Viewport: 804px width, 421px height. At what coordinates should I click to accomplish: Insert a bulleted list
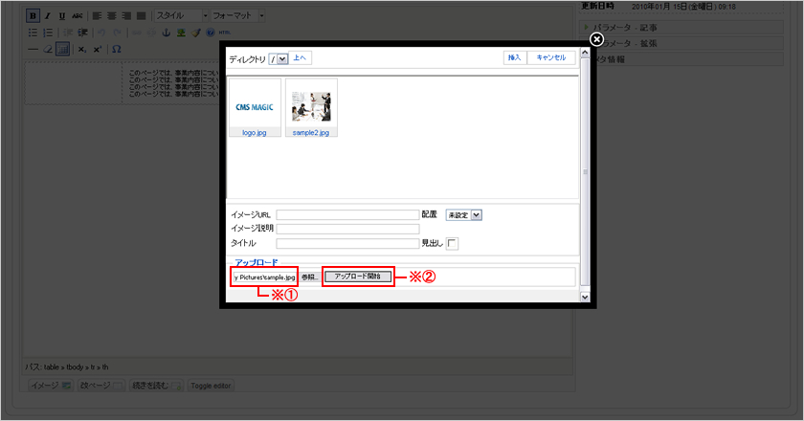coord(33,33)
